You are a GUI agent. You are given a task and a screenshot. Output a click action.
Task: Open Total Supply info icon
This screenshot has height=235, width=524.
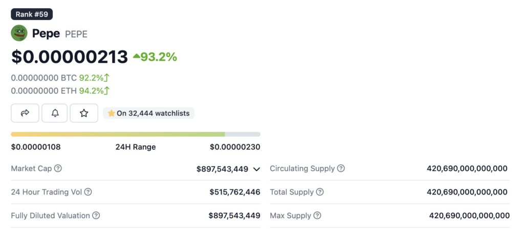[x=320, y=192]
